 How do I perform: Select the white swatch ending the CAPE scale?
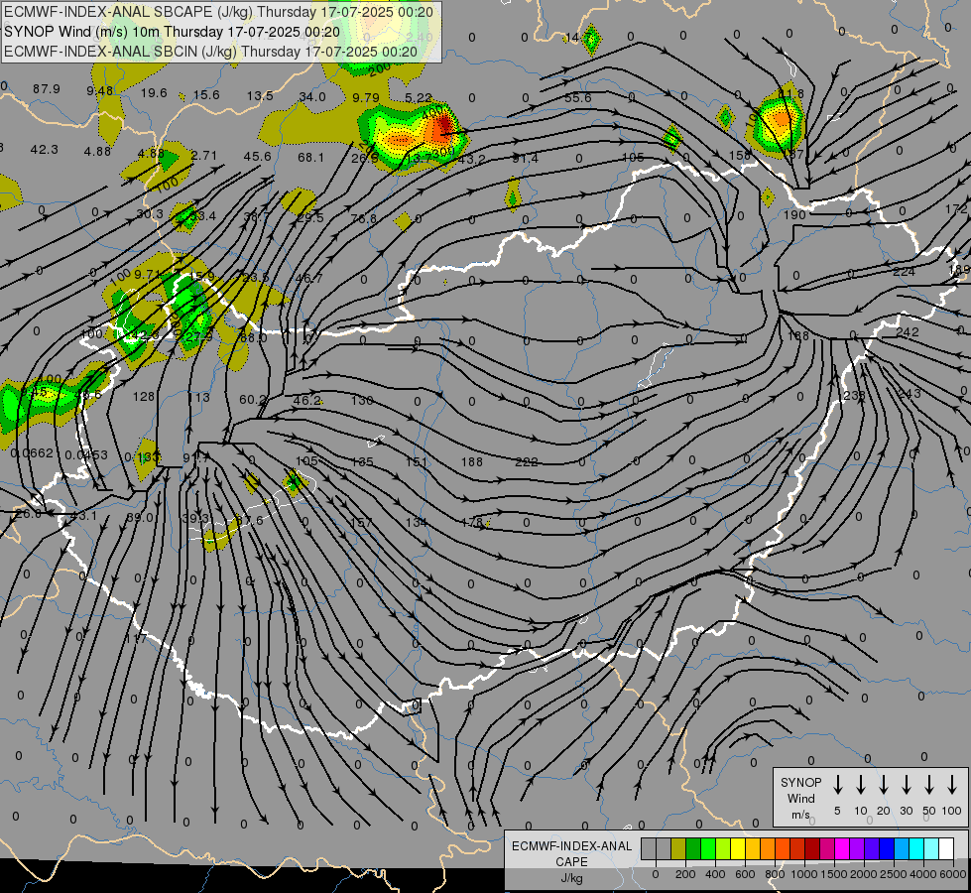click(x=945, y=848)
